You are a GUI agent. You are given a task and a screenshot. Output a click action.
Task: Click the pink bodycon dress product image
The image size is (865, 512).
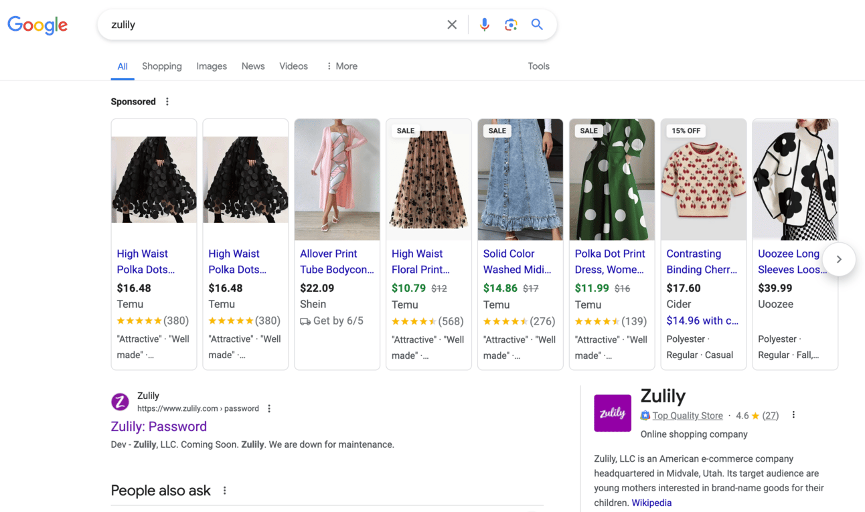337,179
